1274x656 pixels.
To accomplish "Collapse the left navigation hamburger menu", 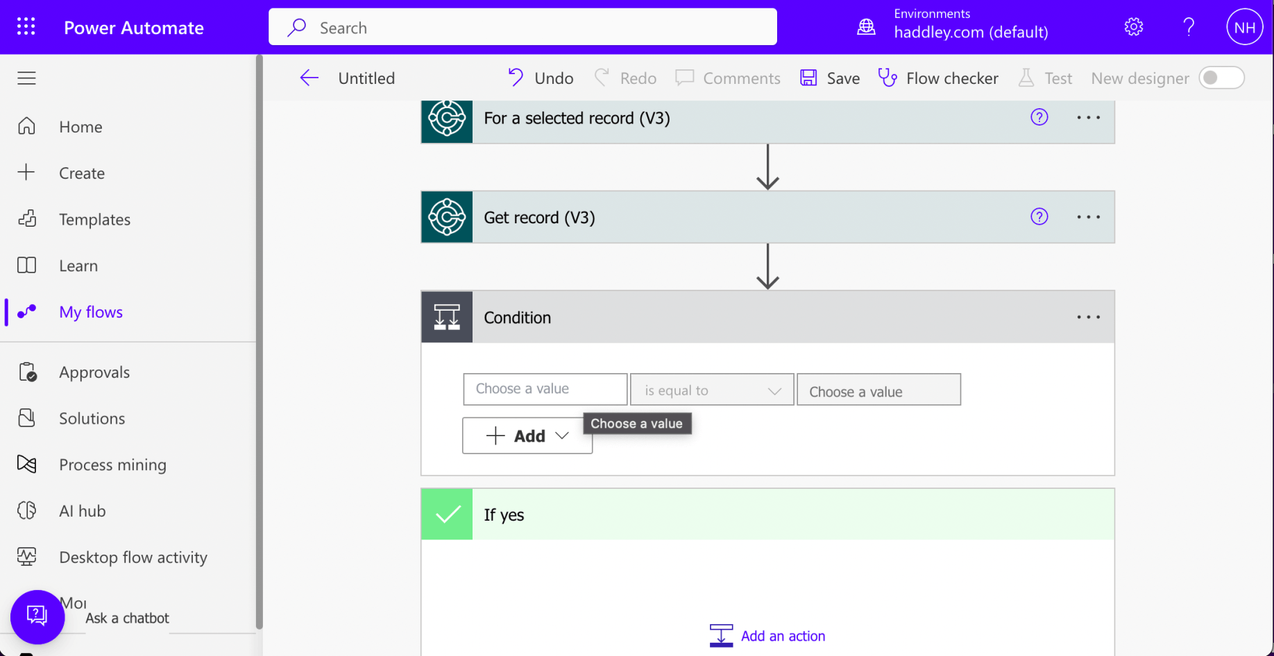I will tap(26, 78).
